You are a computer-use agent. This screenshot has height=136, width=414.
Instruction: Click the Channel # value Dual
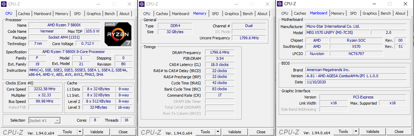pos(249,26)
